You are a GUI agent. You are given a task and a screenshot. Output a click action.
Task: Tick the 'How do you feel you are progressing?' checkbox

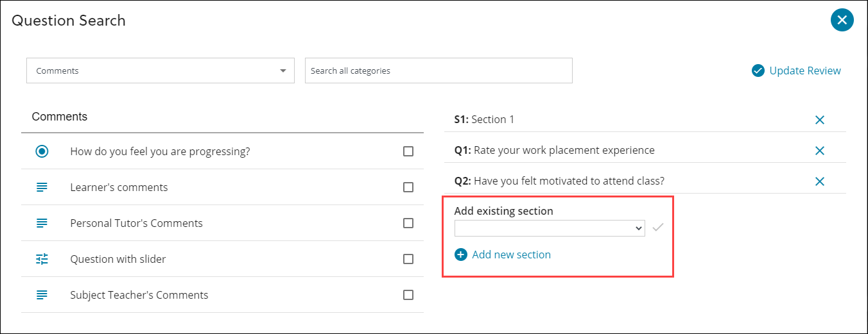[408, 151]
